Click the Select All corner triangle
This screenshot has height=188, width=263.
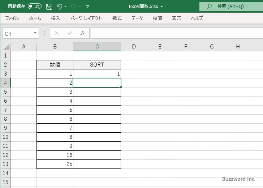tap(6, 47)
